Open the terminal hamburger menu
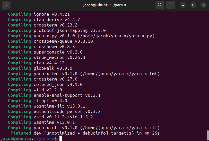 point(170,5)
